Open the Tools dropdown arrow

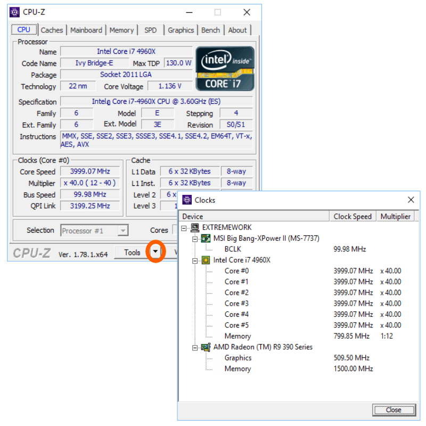[155, 252]
